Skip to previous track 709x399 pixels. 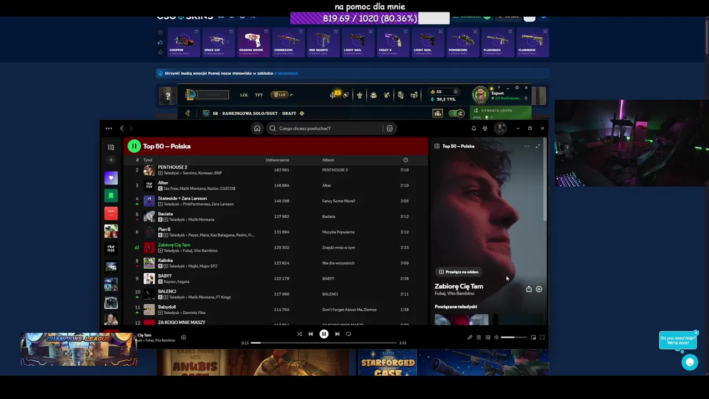(311, 334)
